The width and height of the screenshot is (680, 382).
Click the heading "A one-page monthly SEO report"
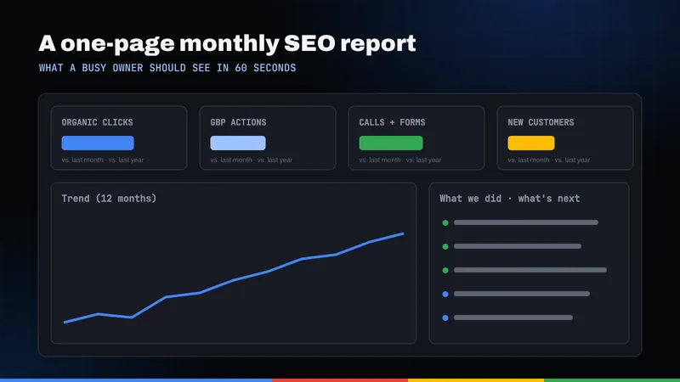click(x=227, y=44)
